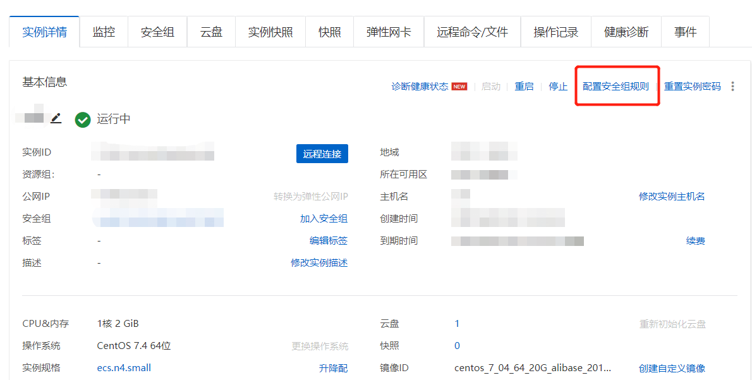The height and width of the screenshot is (380, 752).
Task: Click 重启 to restart the instance
Action: tap(525, 87)
